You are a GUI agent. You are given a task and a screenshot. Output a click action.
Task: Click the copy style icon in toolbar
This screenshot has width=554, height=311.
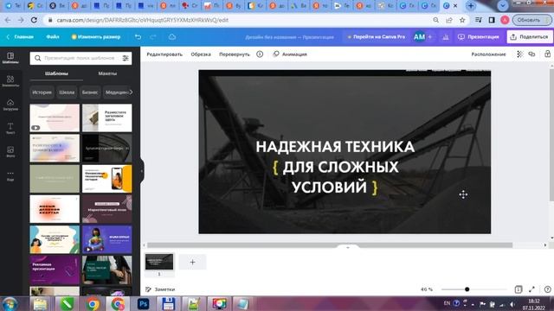click(531, 54)
